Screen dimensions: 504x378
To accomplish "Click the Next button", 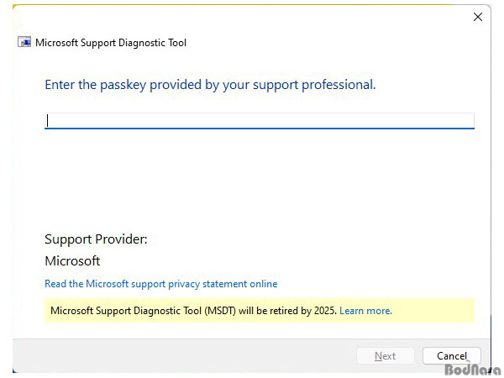I will 385,356.
